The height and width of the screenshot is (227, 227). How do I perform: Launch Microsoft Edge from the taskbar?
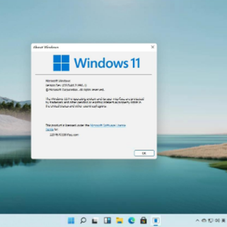[x=132, y=221]
